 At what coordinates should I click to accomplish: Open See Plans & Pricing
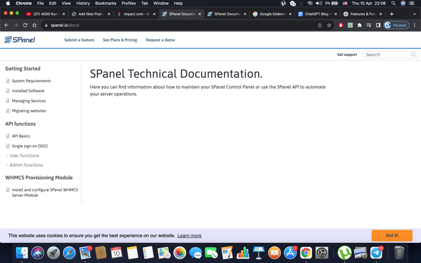click(120, 40)
